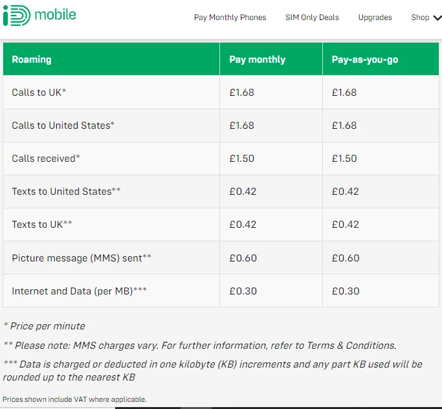The width and height of the screenshot is (442, 409).
Task: Expand the Shop dropdown chevron
Action: click(x=436, y=17)
